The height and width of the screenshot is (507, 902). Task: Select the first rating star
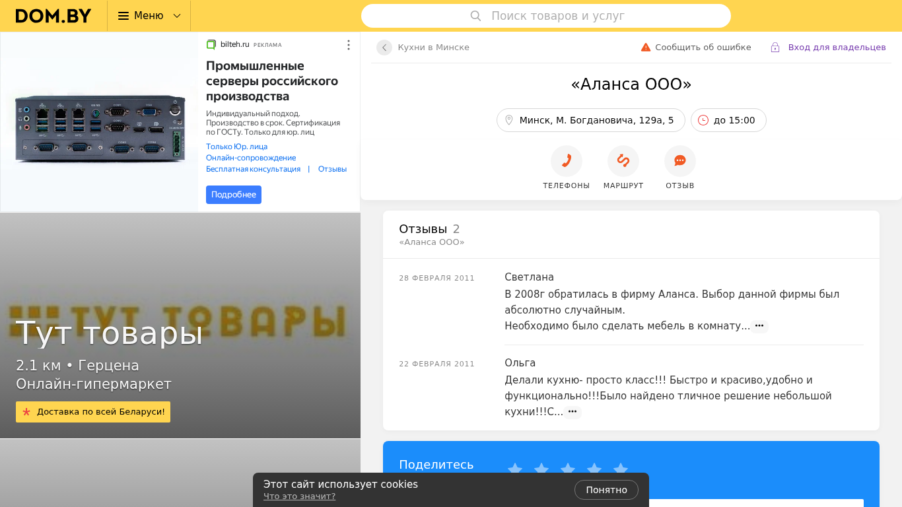pyautogui.click(x=515, y=469)
